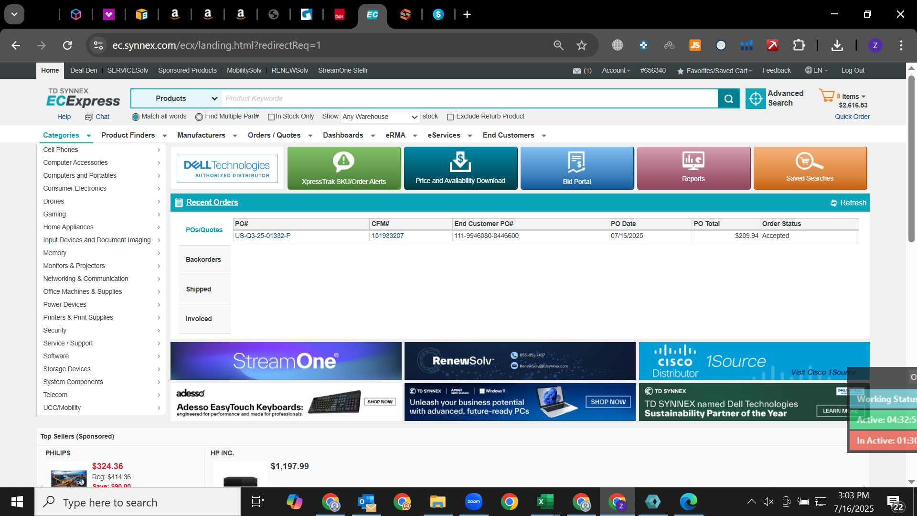Screen dimensions: 917x516
Task: Open the EN language dropdown
Action: click(x=817, y=70)
